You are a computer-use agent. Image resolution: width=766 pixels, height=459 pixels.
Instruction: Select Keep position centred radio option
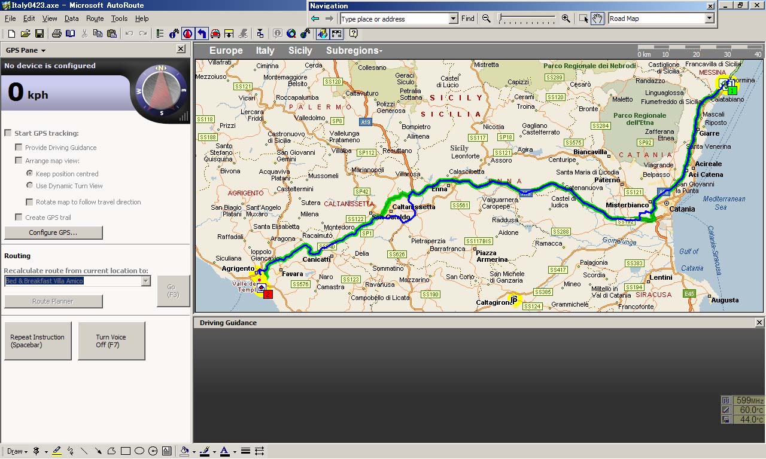tap(29, 173)
